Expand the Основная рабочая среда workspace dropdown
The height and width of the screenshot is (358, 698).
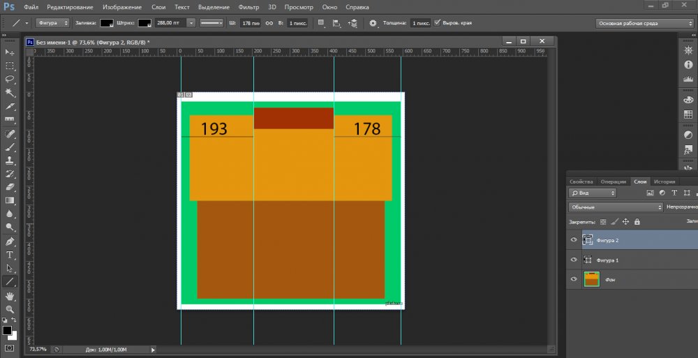pos(644,23)
